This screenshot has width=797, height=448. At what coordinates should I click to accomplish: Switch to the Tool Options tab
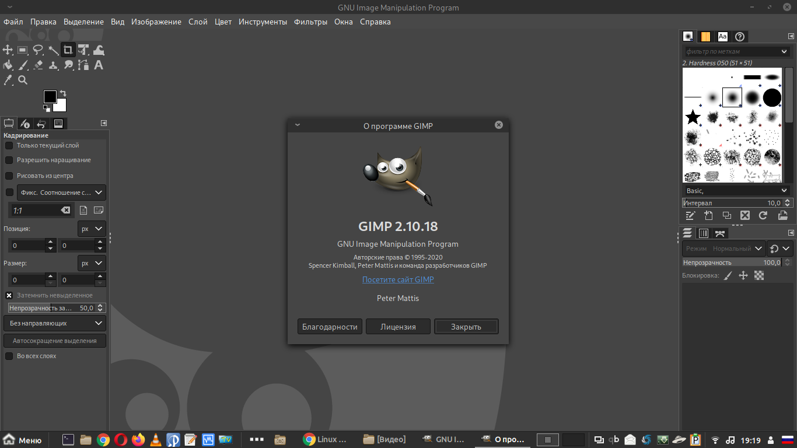tap(9, 124)
